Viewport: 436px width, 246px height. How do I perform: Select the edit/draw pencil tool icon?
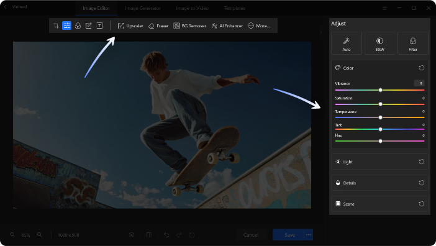(88, 25)
